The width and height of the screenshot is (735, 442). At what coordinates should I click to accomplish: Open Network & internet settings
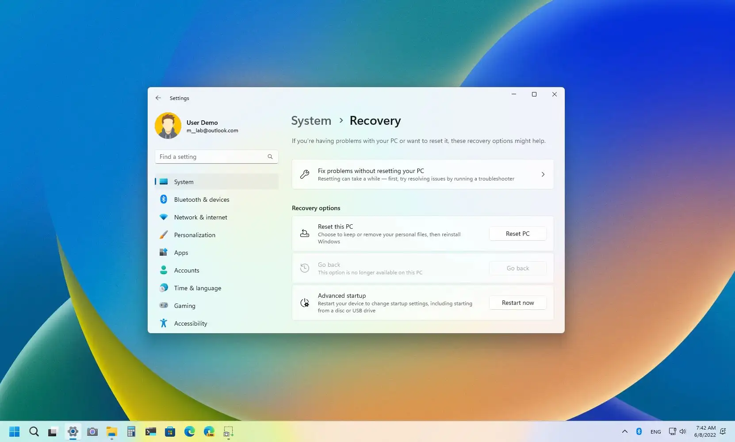(200, 217)
